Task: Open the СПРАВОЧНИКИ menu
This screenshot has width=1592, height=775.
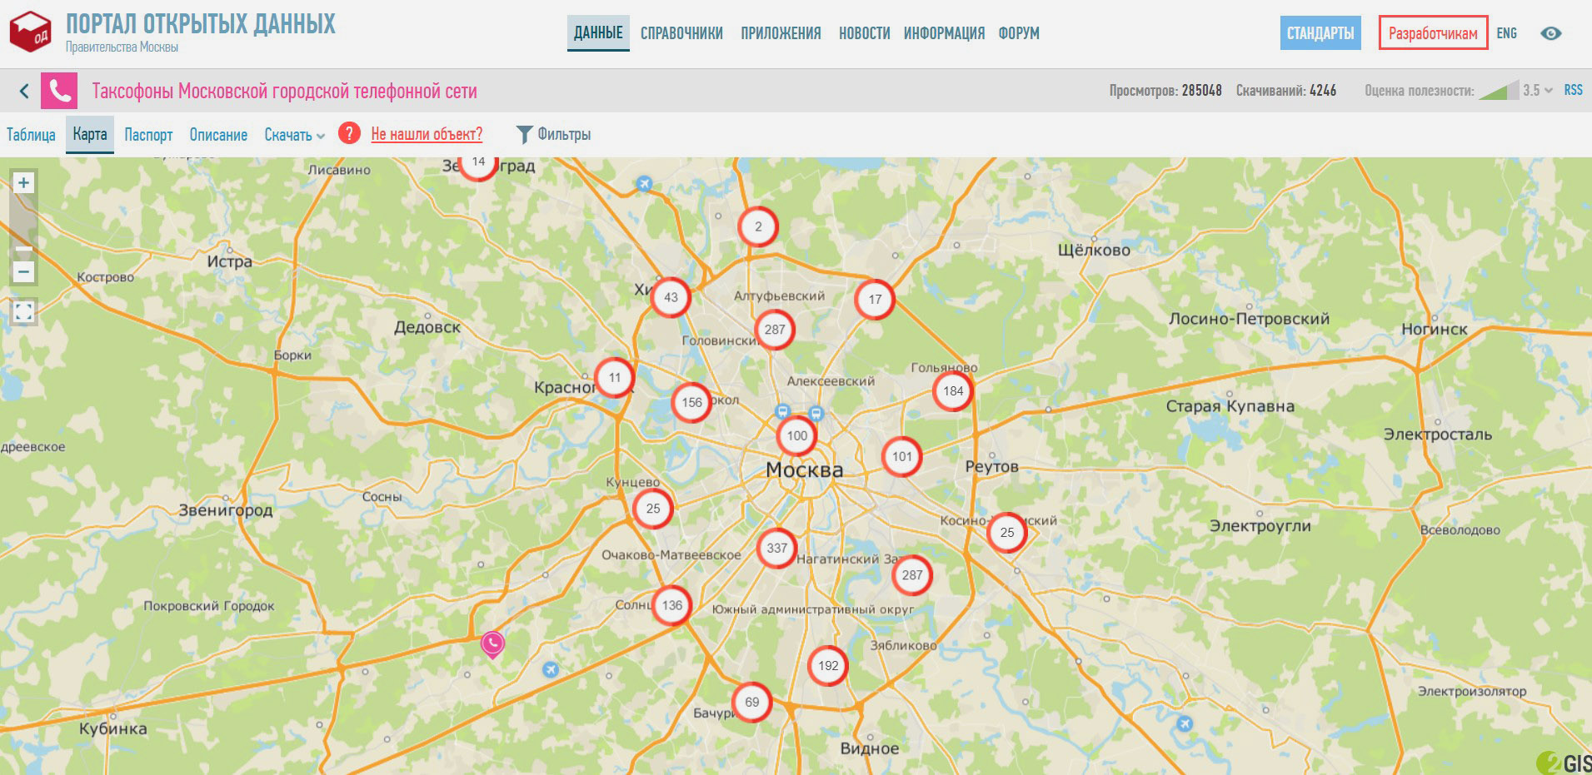Action: point(681,33)
